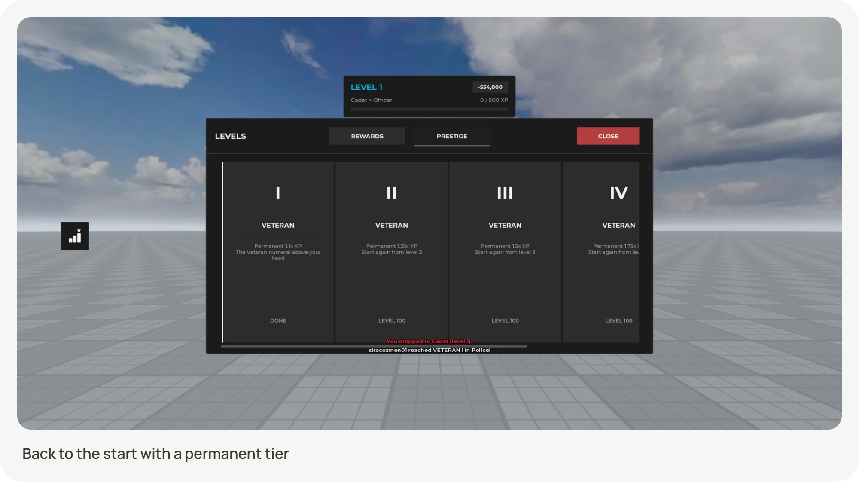Viewport: 859px width, 482px height.
Task: Select the Prestige tab
Action: pos(451,136)
